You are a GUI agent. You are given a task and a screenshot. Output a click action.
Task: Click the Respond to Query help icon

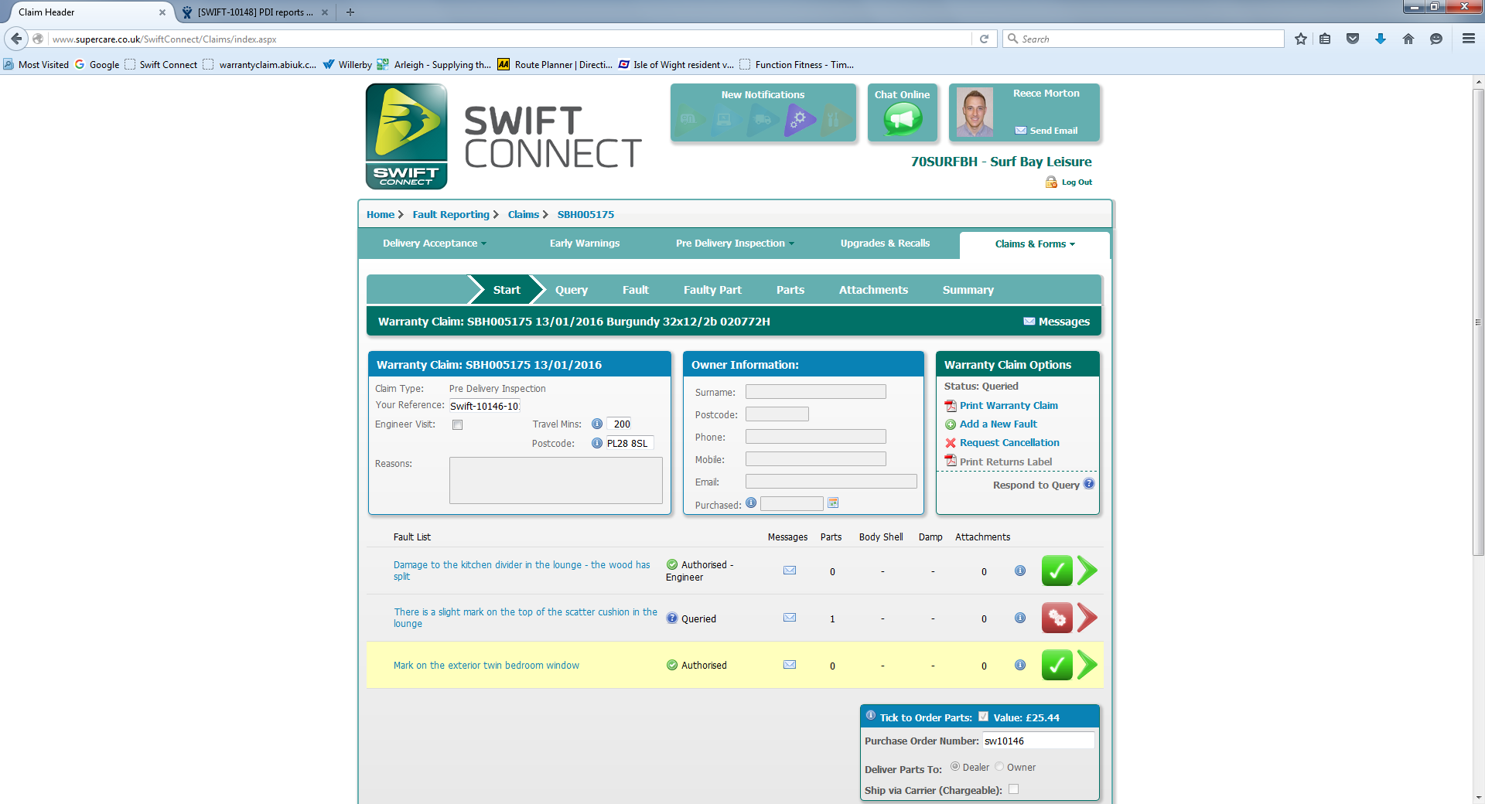1089,484
